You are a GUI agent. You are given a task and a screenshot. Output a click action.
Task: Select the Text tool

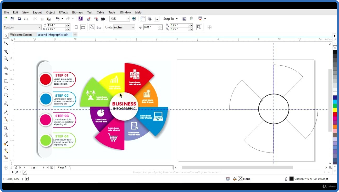[6, 104]
